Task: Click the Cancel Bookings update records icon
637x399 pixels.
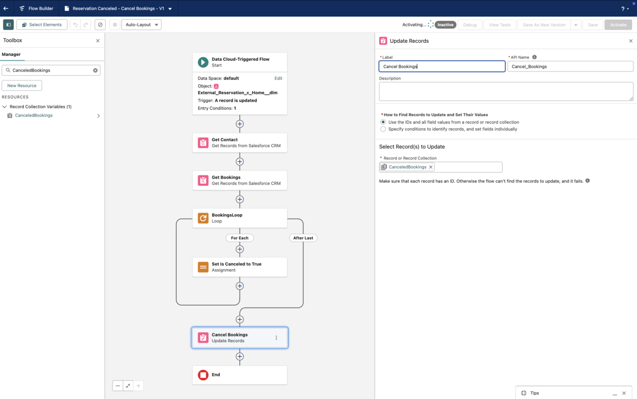Action: point(203,338)
